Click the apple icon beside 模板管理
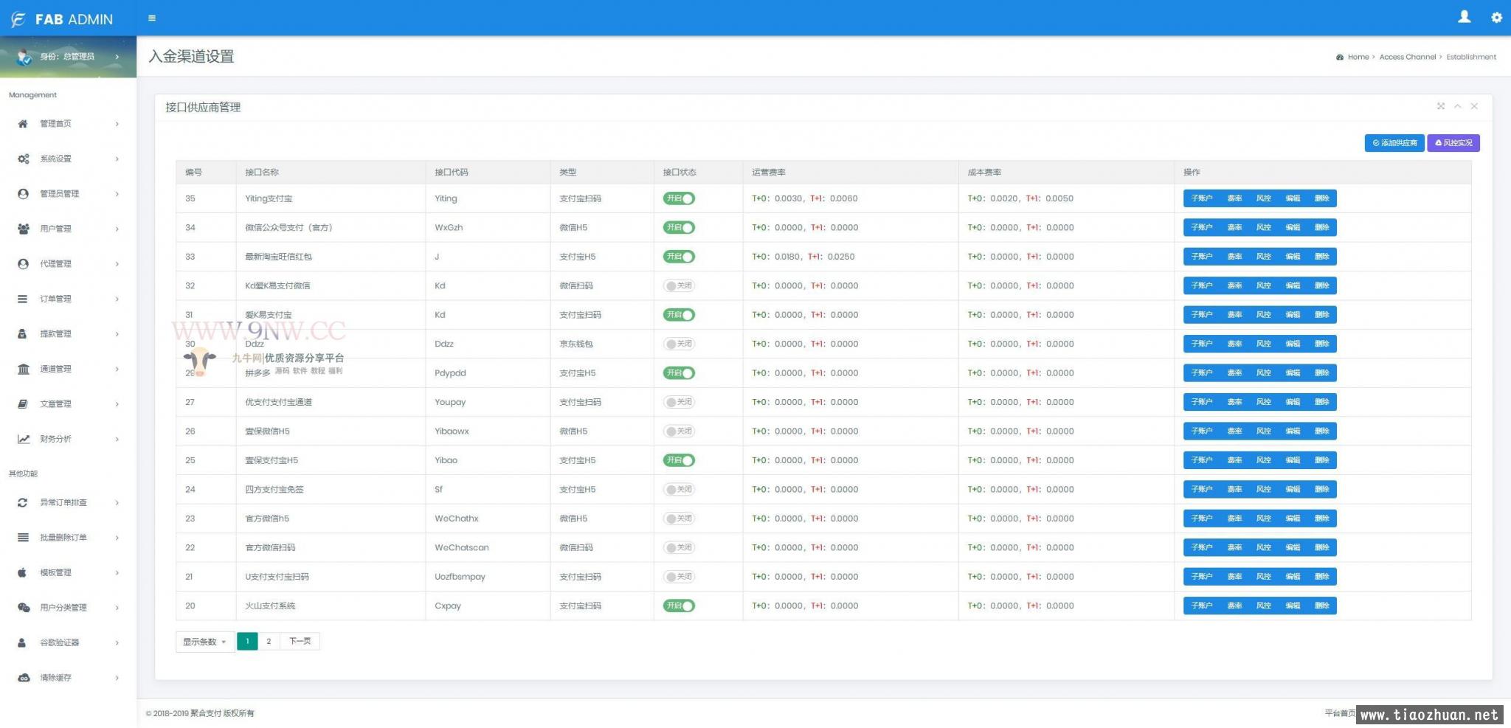 tap(22, 572)
